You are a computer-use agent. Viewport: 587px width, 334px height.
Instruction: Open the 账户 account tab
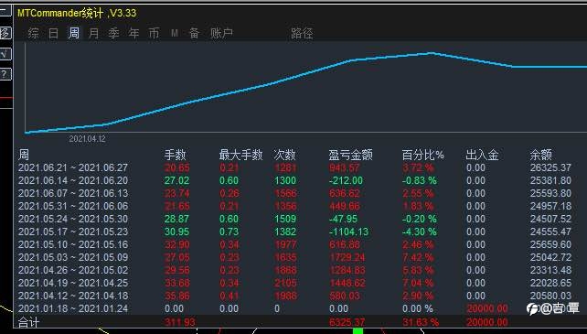221,33
